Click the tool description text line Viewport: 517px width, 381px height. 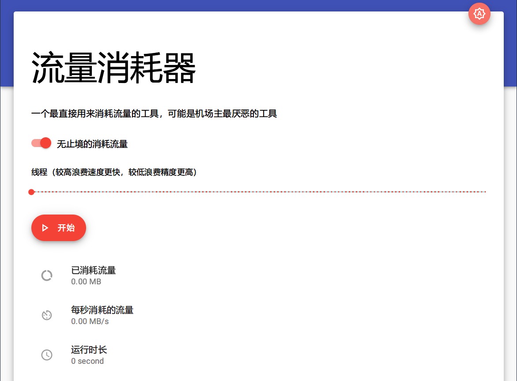click(154, 113)
